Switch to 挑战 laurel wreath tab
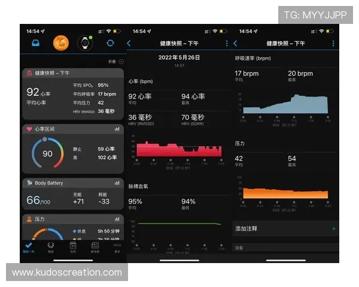359x287 pixels. [51, 248]
